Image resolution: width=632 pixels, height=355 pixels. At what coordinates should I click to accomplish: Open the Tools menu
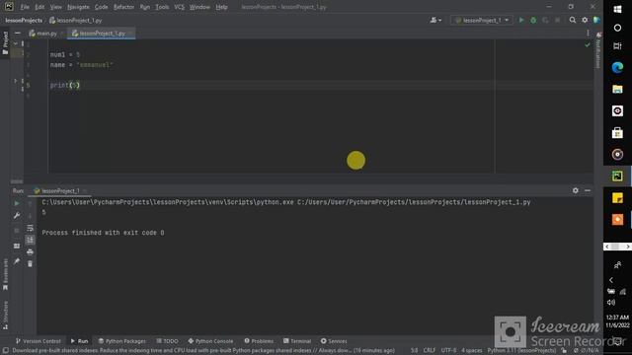162,7
